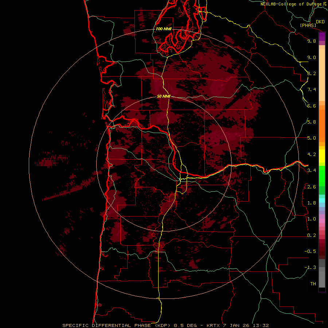Click the -1.3 scale value
This screenshot has width=328, height=328.
point(310,268)
